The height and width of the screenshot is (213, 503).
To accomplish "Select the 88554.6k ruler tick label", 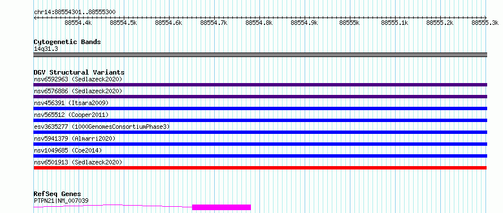I will pyautogui.click(x=168, y=23).
